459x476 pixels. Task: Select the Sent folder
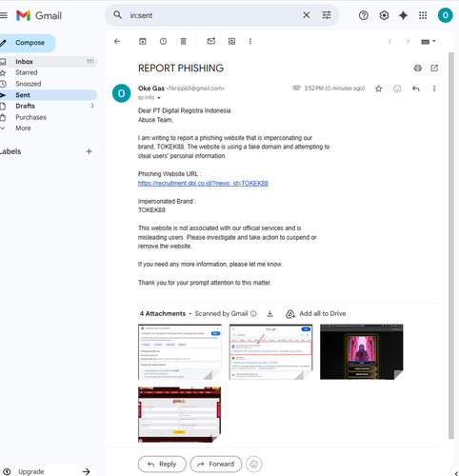click(48, 95)
